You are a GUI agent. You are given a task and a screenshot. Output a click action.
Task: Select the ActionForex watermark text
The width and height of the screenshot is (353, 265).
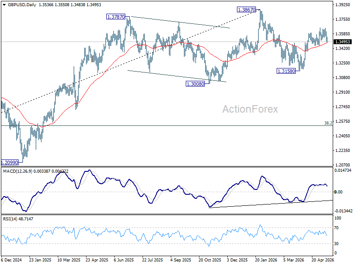[250, 109]
